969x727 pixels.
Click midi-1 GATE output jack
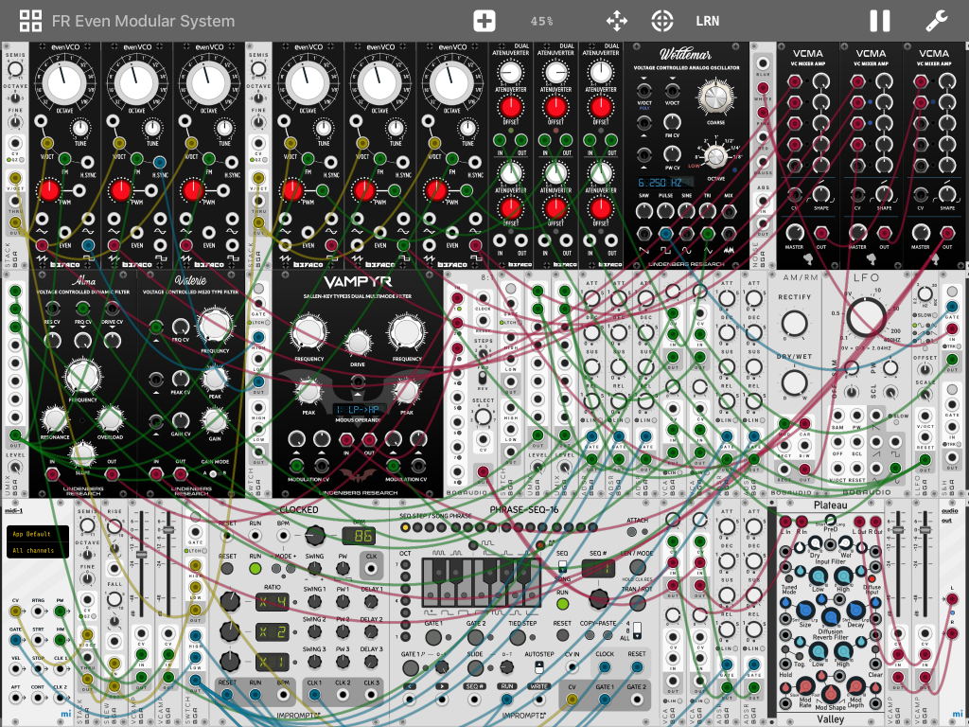coord(15,640)
